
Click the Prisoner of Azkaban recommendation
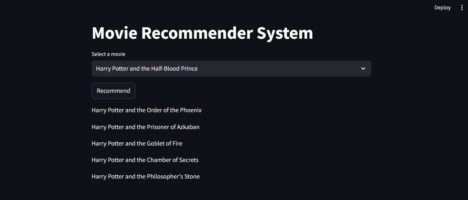[x=145, y=127]
